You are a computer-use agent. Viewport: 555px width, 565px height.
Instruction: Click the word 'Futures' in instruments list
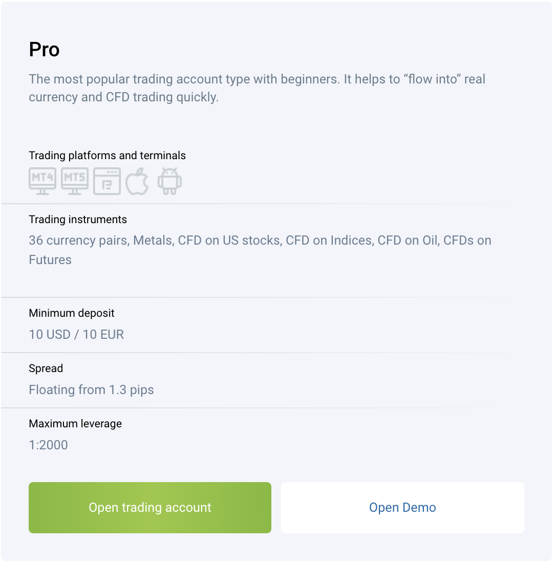[x=50, y=260]
